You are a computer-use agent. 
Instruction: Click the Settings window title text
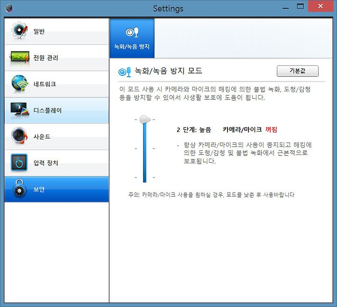(x=168, y=8)
